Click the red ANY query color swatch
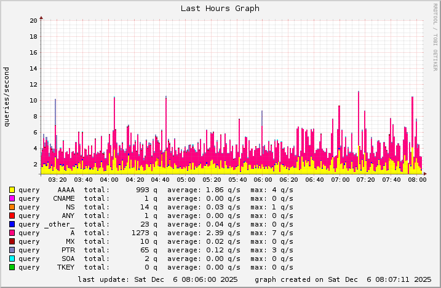 pyautogui.click(x=12, y=216)
